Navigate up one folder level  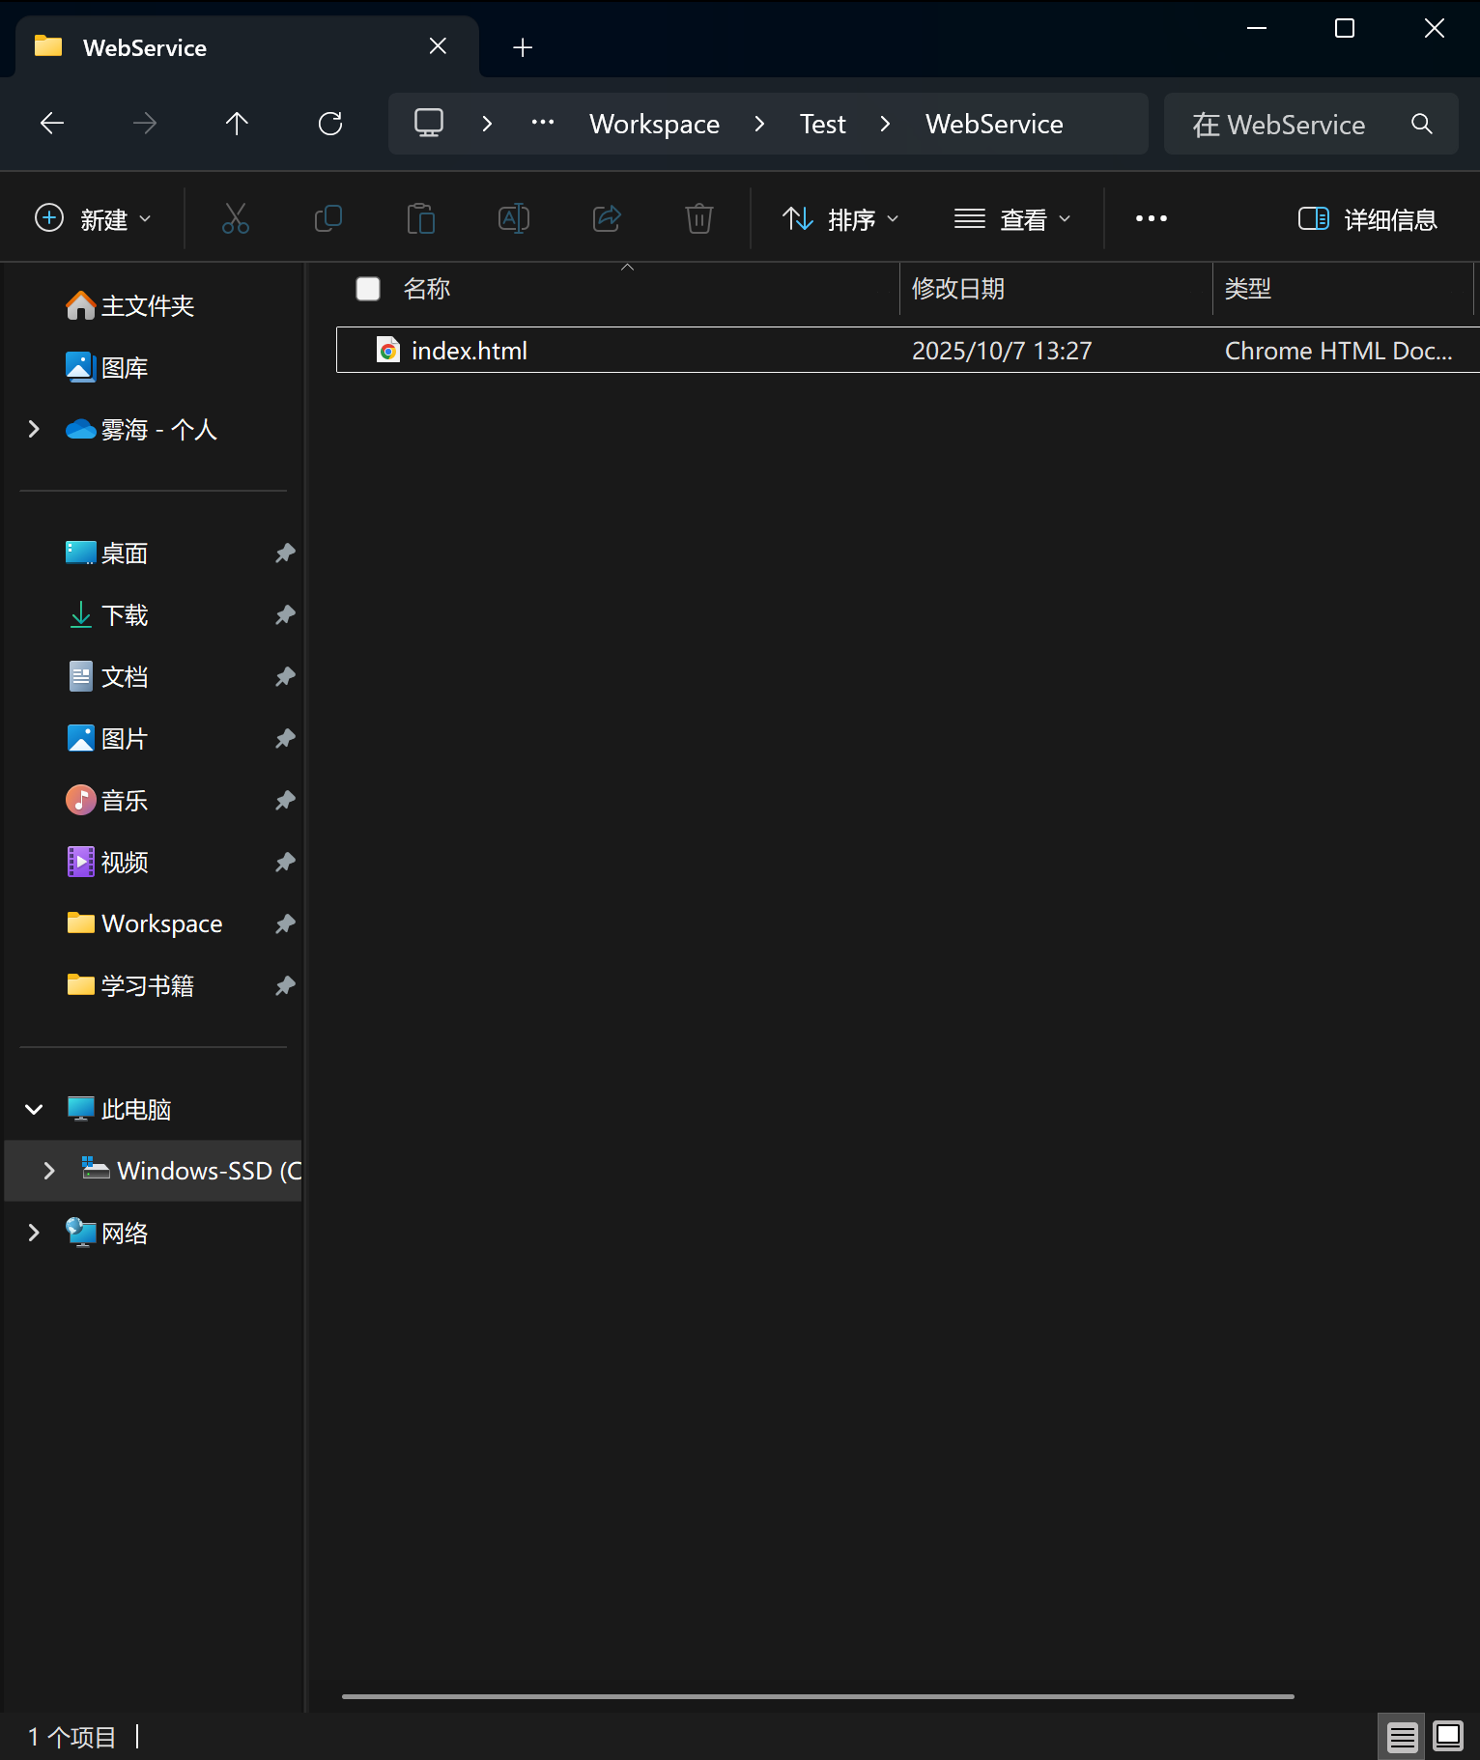tap(237, 124)
